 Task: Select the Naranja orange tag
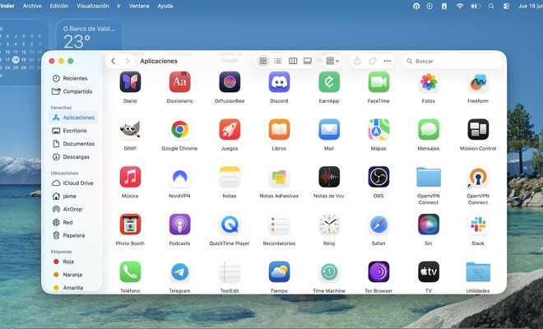73,275
